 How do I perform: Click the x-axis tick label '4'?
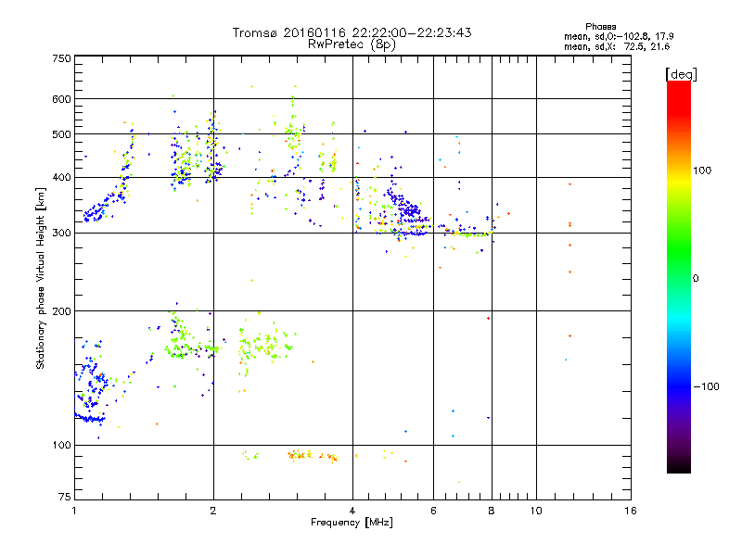coord(352,511)
